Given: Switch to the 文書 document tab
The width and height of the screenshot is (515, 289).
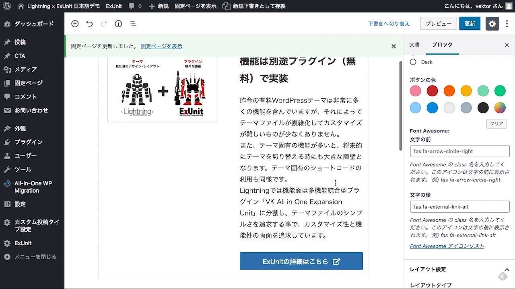Looking at the screenshot, I should point(414,45).
